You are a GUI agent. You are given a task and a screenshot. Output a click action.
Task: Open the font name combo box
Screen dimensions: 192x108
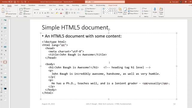coord(42,9)
